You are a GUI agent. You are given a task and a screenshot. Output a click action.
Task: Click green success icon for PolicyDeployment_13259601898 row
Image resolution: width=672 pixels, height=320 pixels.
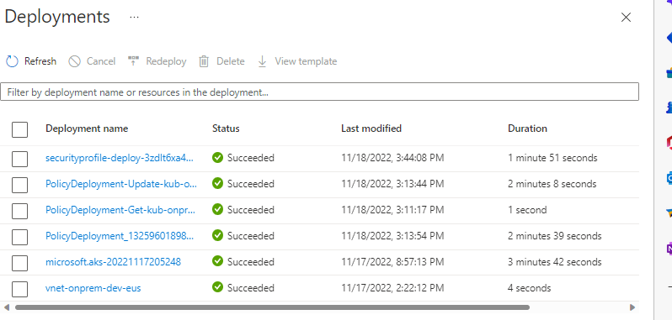tap(218, 236)
